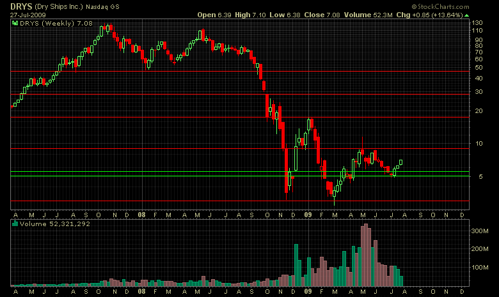The height and width of the screenshot is (297, 499).
Task: Click the Nasdaq GS exchange label
Action: (x=102, y=6)
